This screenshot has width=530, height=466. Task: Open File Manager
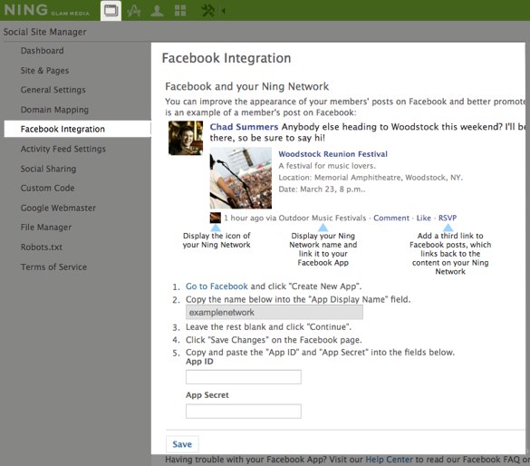coord(46,228)
